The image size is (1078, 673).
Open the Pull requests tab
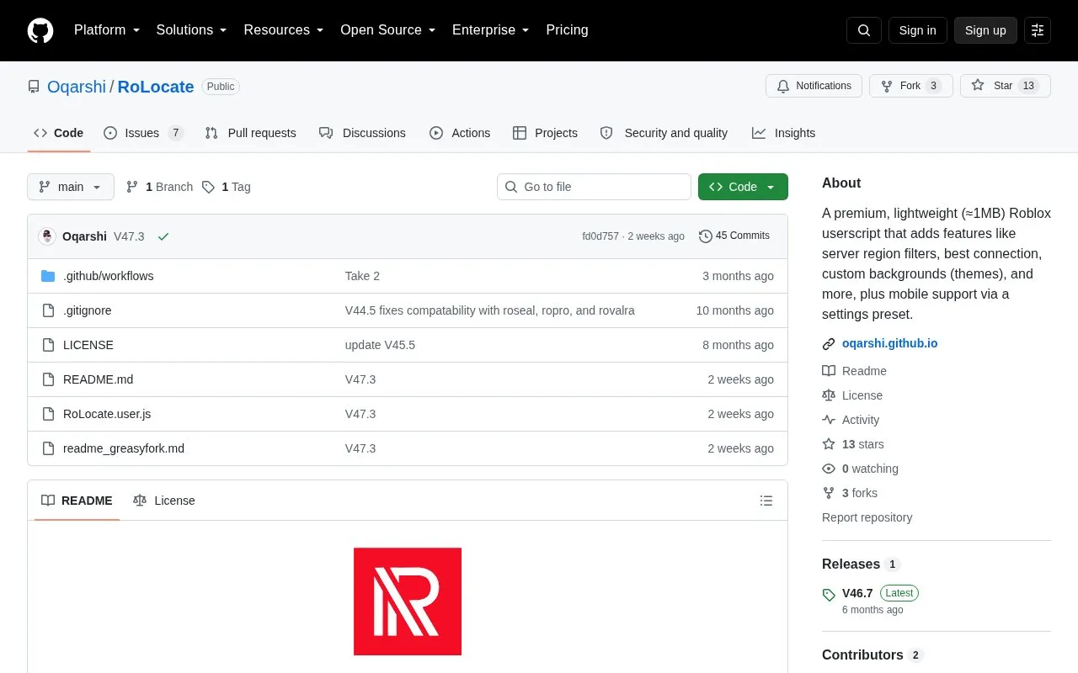tap(251, 133)
